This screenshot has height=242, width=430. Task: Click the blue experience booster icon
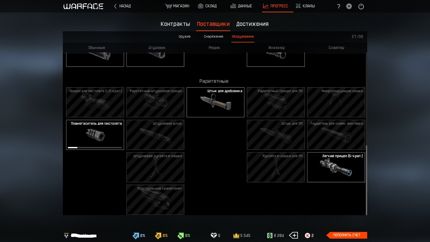(x=136, y=236)
